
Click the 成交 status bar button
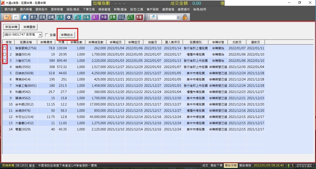point(205,165)
